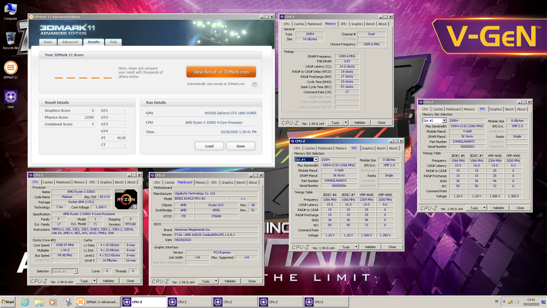Open the Slot #2 dropdown in the CPU-Z SPD window
547x308 pixels.
click(444, 121)
